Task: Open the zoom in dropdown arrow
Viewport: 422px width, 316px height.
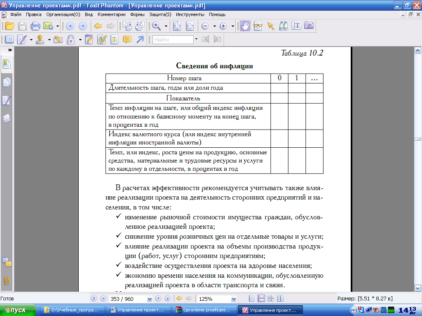Action: click(x=233, y=26)
